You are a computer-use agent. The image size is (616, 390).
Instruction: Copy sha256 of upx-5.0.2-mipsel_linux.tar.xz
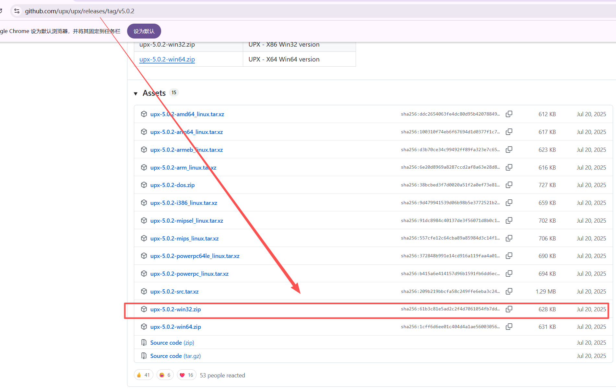(509, 220)
